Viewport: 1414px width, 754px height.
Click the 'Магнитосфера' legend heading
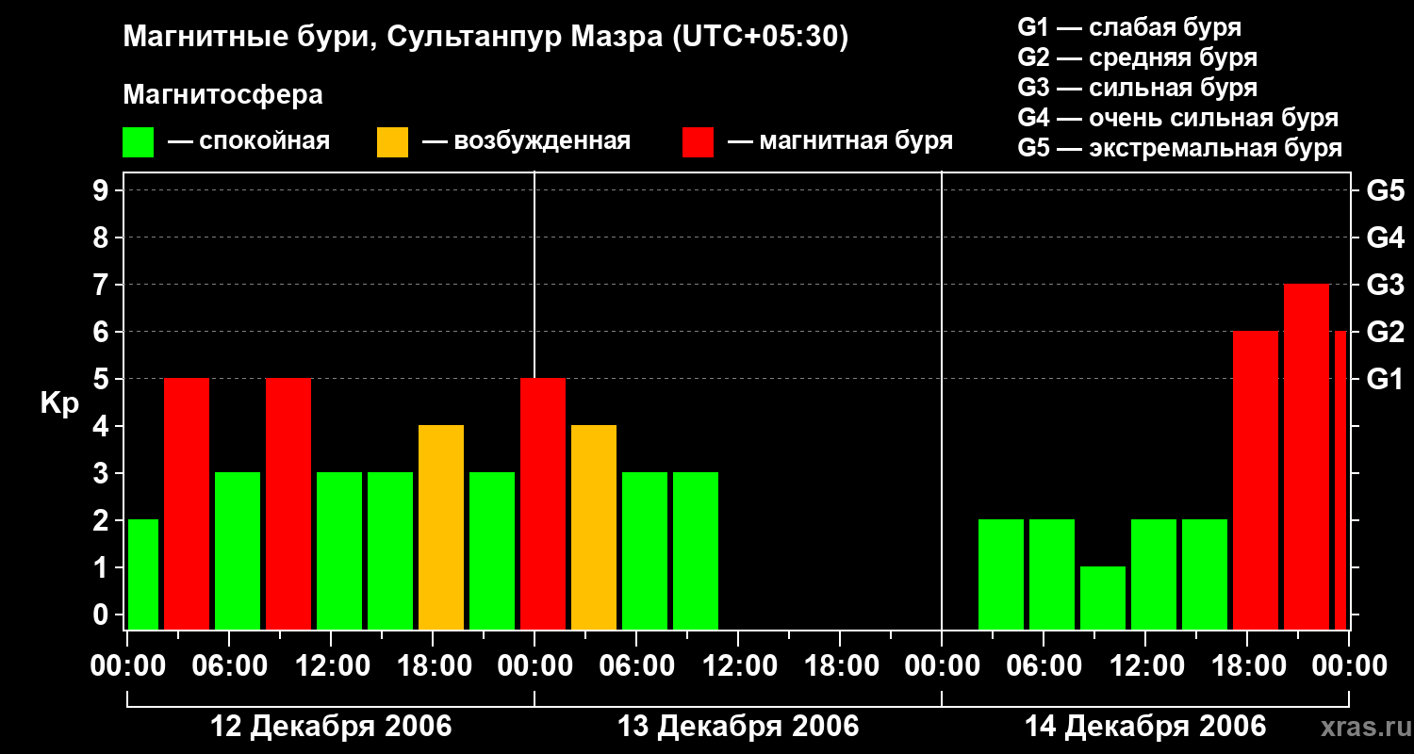coord(223,95)
